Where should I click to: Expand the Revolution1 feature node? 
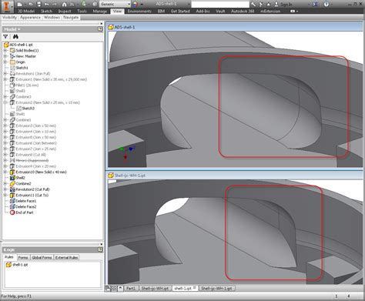(x=5, y=74)
